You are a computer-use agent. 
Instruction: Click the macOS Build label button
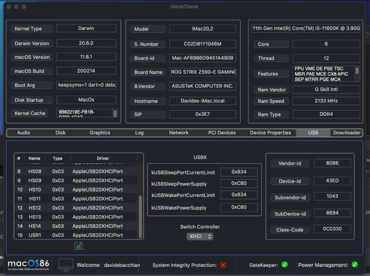(31, 71)
